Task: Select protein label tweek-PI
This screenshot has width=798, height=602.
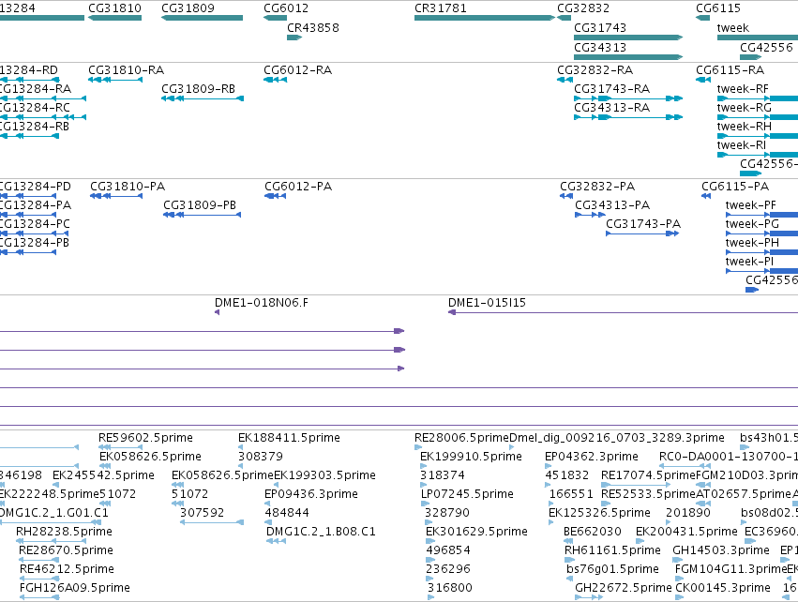Action: click(749, 262)
